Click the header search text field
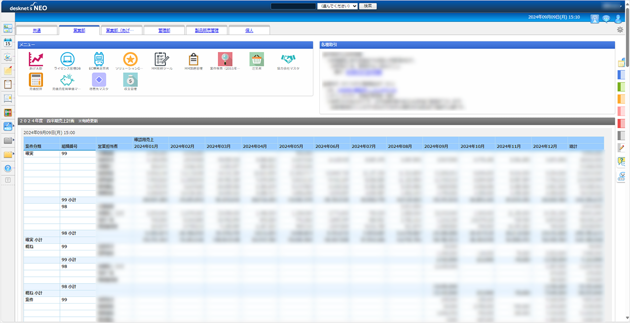 [292, 6]
